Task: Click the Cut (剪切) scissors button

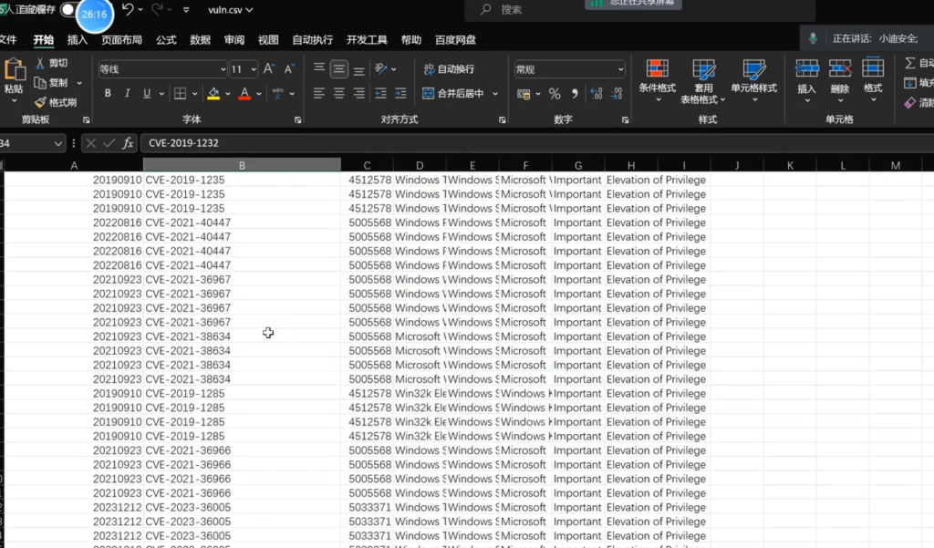Action: click(x=51, y=63)
